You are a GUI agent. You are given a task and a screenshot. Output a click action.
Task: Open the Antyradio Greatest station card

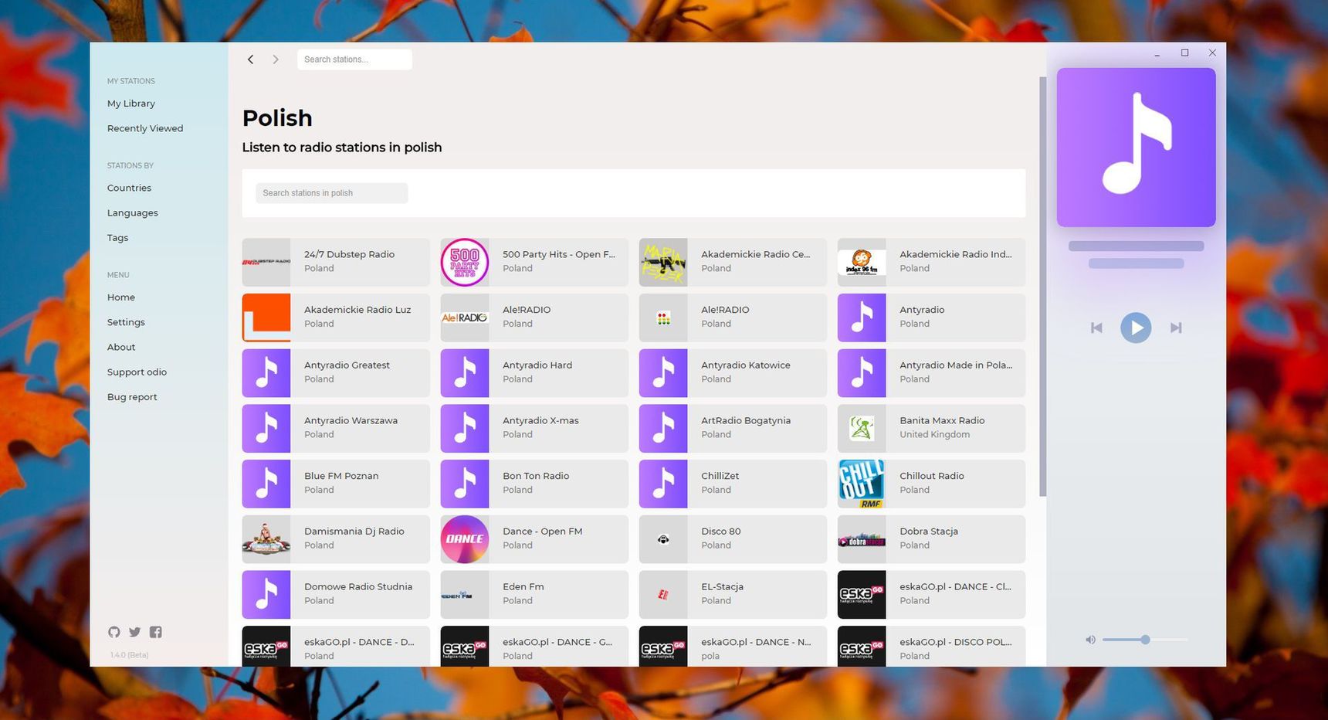point(336,373)
